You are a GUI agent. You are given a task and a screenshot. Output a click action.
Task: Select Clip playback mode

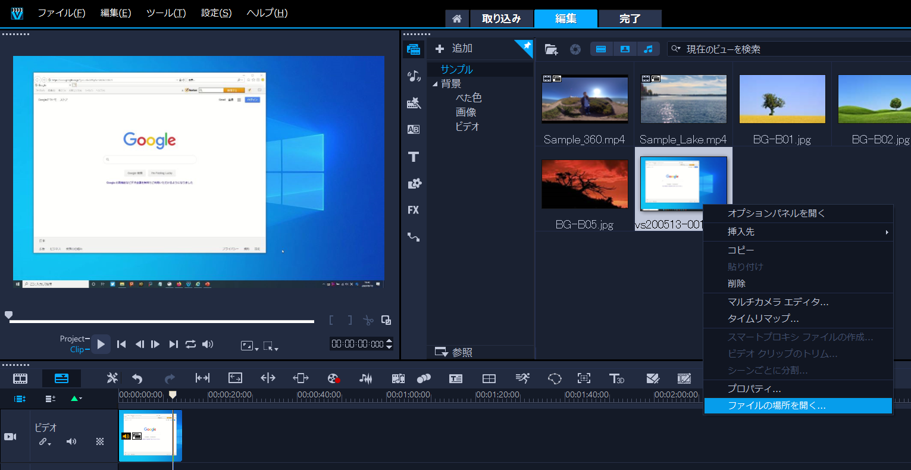pyautogui.click(x=79, y=349)
